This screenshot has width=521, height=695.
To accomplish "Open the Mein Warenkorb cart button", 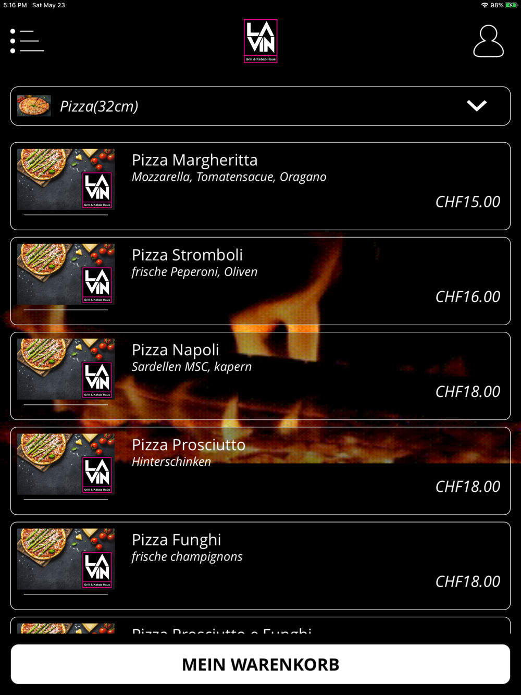I will (x=260, y=664).
